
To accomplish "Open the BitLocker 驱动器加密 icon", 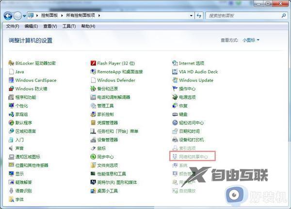I will point(11,63).
